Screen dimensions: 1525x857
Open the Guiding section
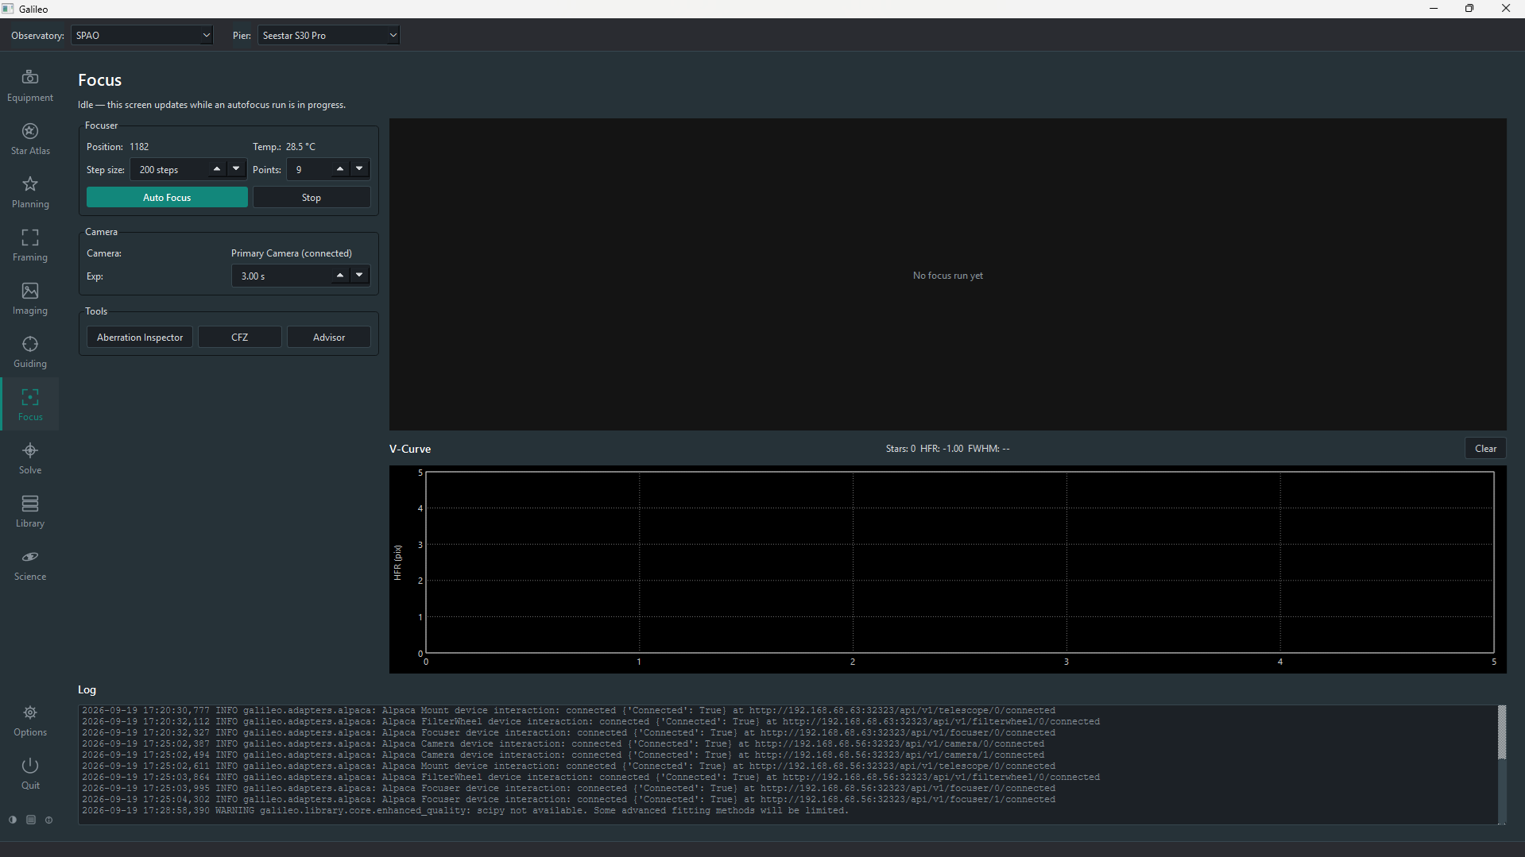(x=30, y=352)
